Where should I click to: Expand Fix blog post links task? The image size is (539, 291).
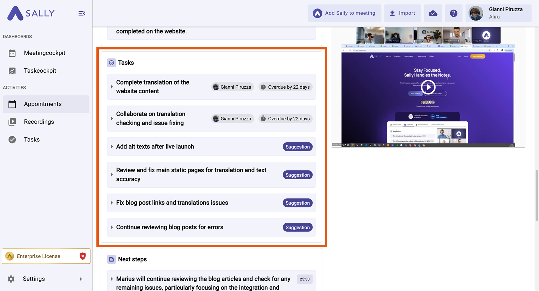click(x=112, y=203)
